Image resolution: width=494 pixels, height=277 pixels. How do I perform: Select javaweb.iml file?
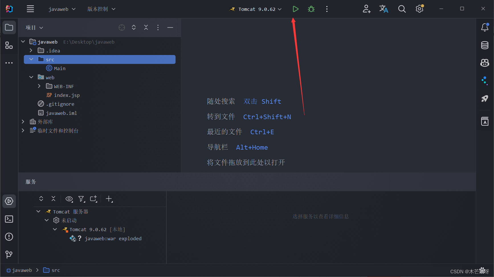tap(58, 113)
